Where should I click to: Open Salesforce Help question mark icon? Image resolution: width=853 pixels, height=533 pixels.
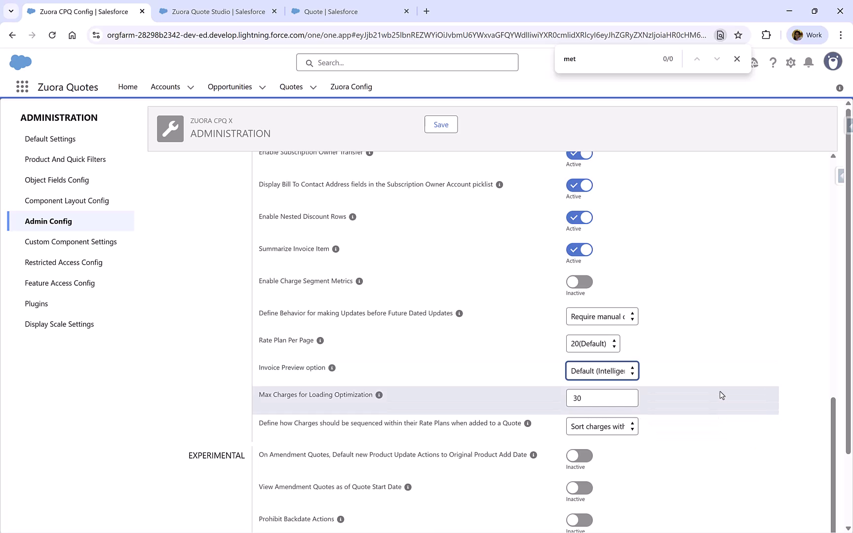tap(773, 62)
